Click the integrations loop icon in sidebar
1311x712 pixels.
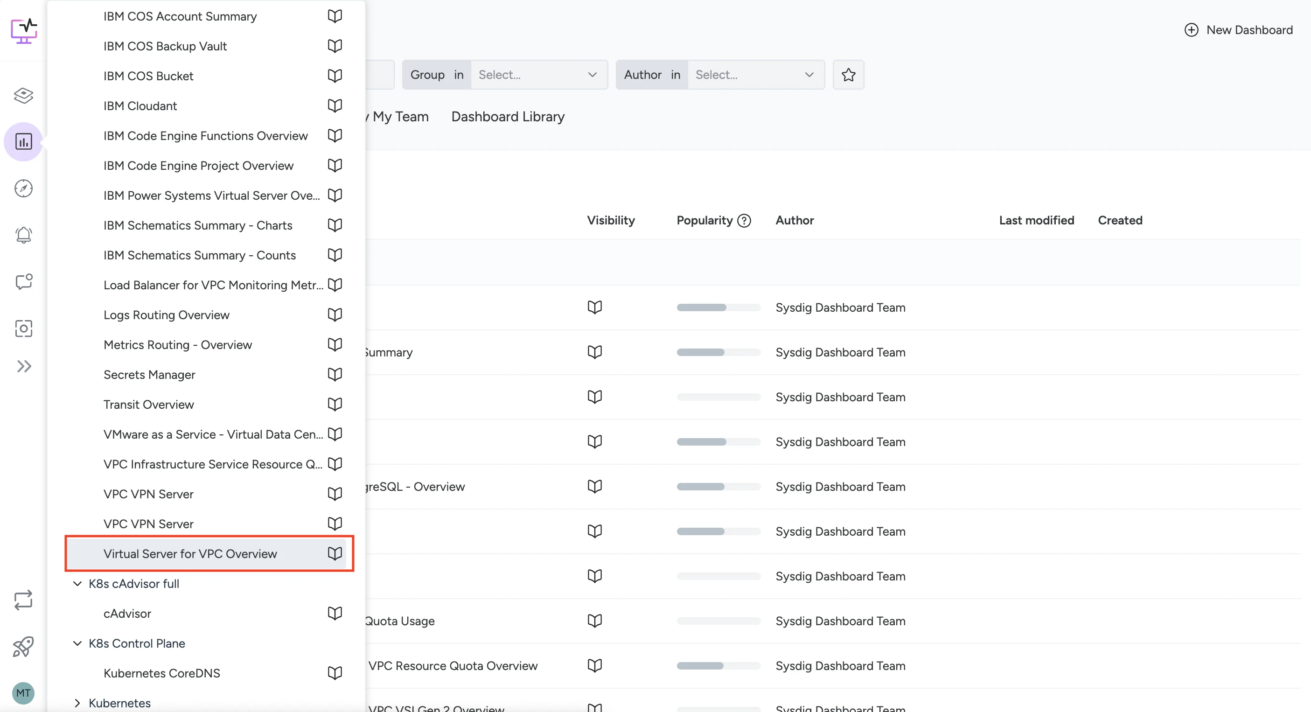[23, 600]
